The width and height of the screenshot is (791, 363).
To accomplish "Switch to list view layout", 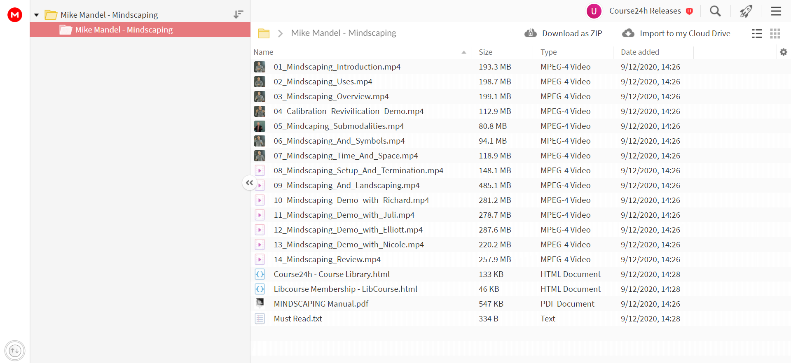I will 757,33.
